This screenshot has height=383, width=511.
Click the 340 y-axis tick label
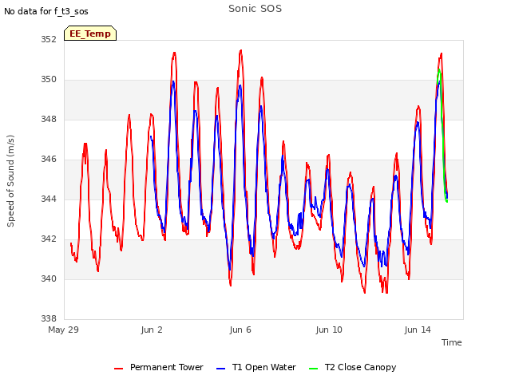click(49, 278)
